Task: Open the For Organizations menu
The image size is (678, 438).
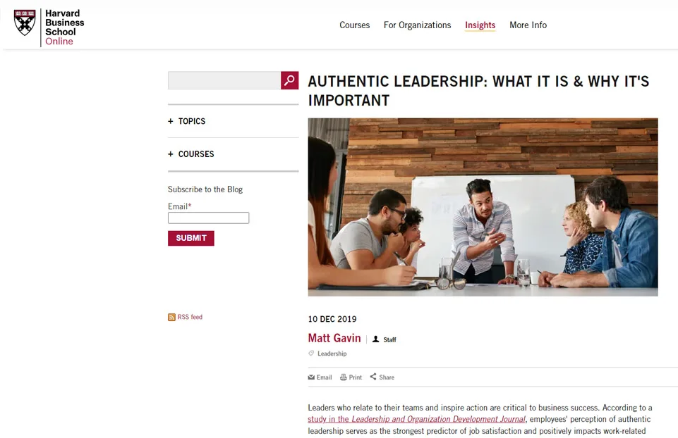Action: click(x=417, y=25)
